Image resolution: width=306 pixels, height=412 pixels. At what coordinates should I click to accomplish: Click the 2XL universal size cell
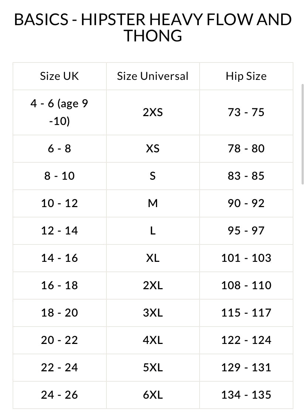click(x=153, y=285)
